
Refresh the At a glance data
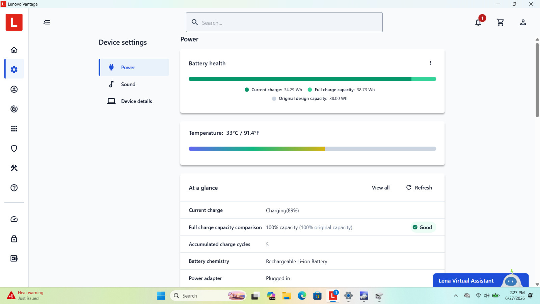tap(419, 187)
